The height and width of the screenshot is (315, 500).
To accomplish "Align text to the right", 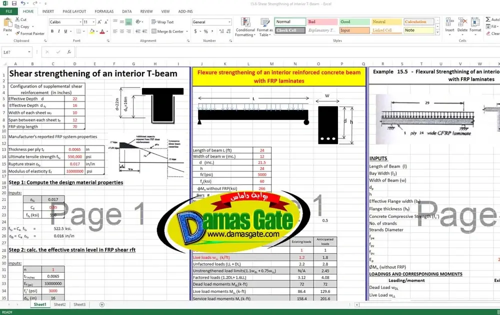I will click(x=128, y=31).
